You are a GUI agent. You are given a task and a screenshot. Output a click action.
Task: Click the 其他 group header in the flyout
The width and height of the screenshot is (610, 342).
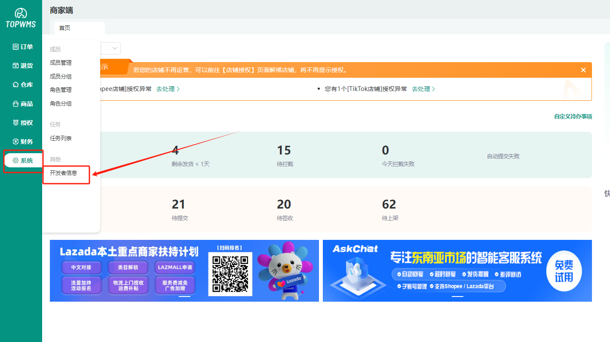(x=55, y=159)
